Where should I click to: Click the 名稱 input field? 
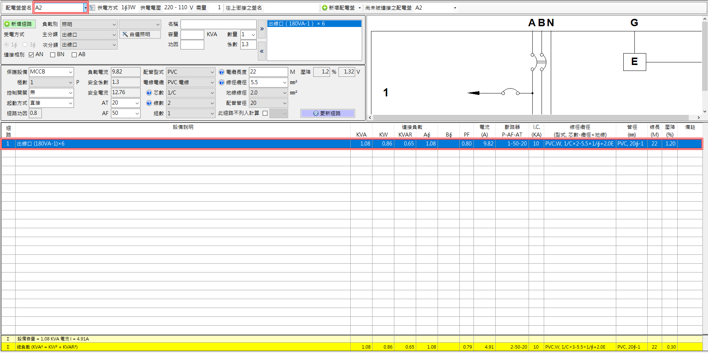219,24
